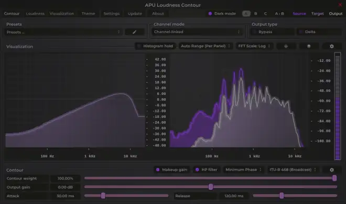This screenshot has width=346, height=204.
Task: Open the Presets dropdown
Action: pyautogui.click(x=63, y=32)
